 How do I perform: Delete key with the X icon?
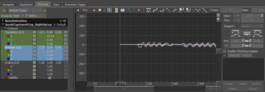[100, 10]
